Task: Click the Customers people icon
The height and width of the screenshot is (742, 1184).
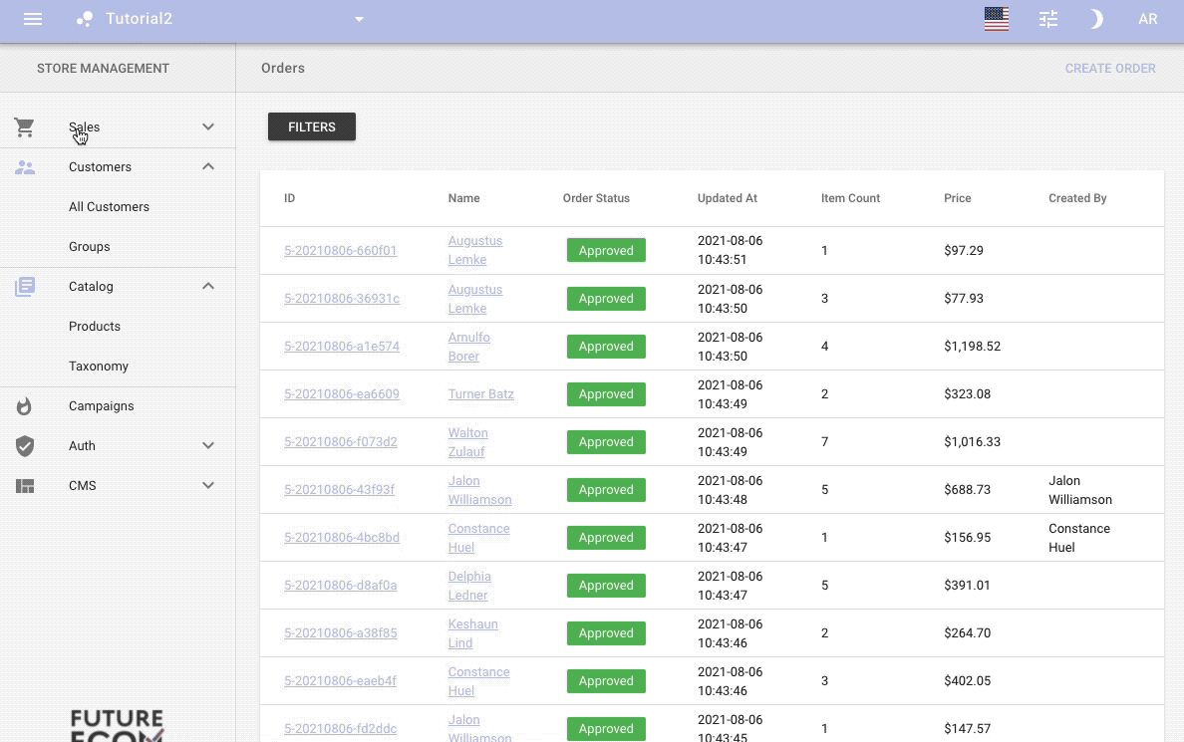Action: click(x=25, y=167)
